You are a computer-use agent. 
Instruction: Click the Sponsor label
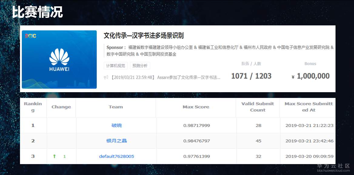pyautogui.click(x=116, y=47)
